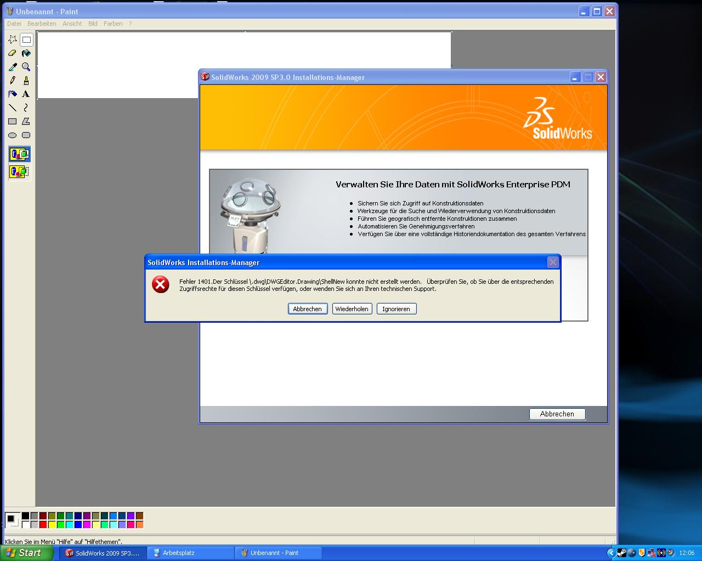Click the 'Fehler 1401' error message text
702x561 pixels.
(x=366, y=285)
